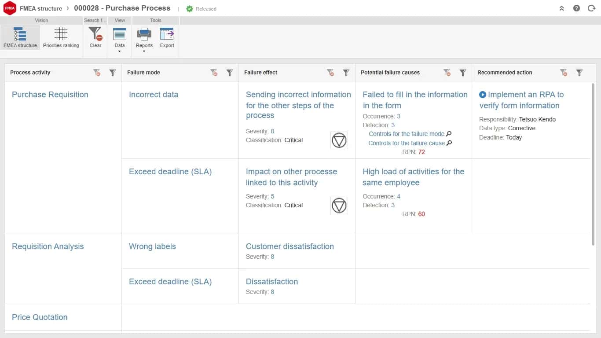The height and width of the screenshot is (338, 601).
Task: Select the FMEA structure view button
Action: tap(20, 37)
